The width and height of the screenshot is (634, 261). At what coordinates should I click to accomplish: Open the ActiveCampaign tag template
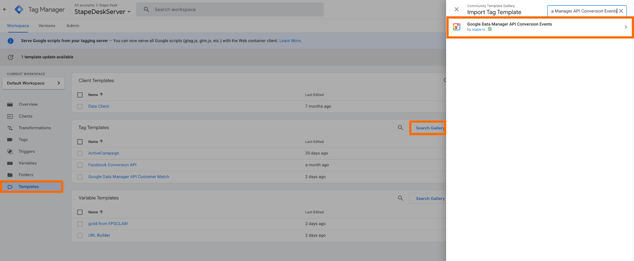coord(103,153)
